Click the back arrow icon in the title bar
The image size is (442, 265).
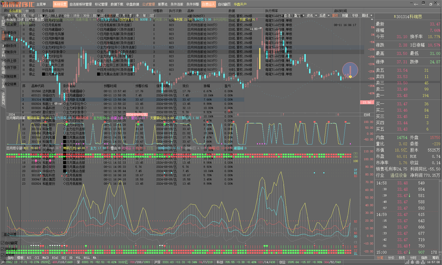click(416, 4)
